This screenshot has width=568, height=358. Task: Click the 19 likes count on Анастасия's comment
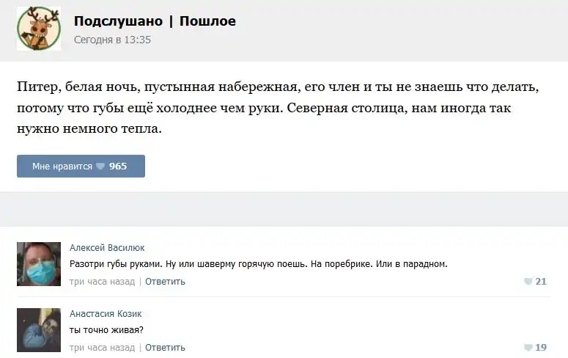coord(541,348)
